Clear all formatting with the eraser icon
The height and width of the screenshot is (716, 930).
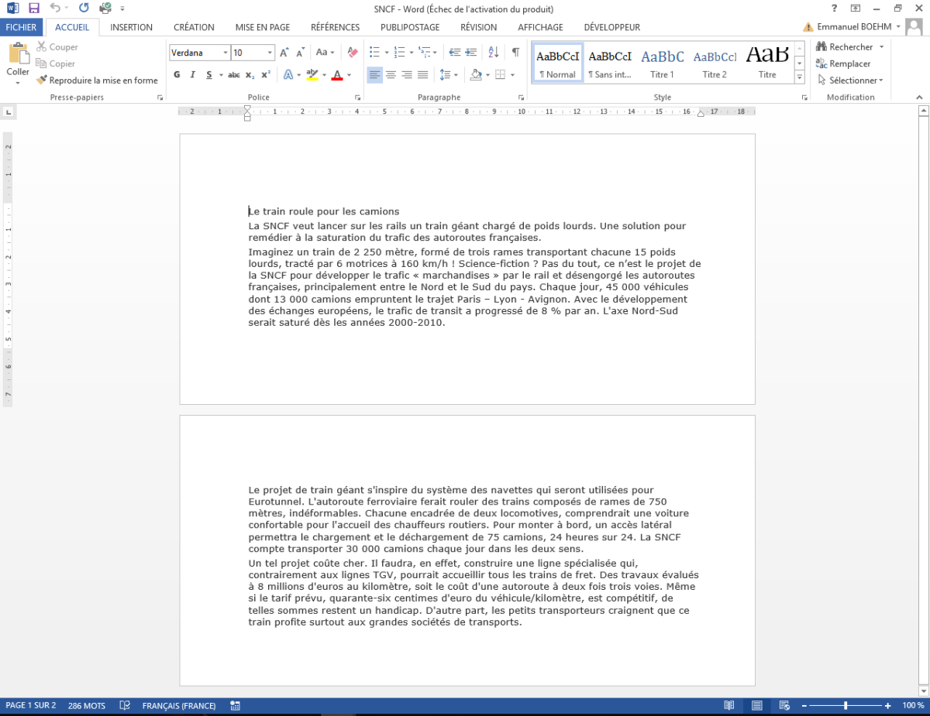click(353, 53)
